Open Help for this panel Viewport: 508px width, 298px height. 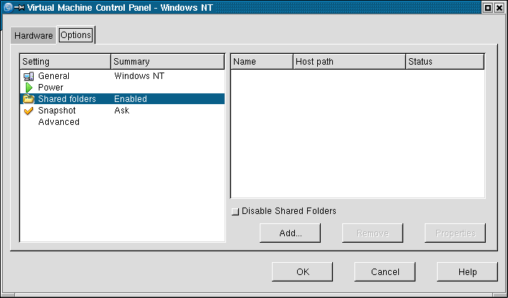coord(467,271)
